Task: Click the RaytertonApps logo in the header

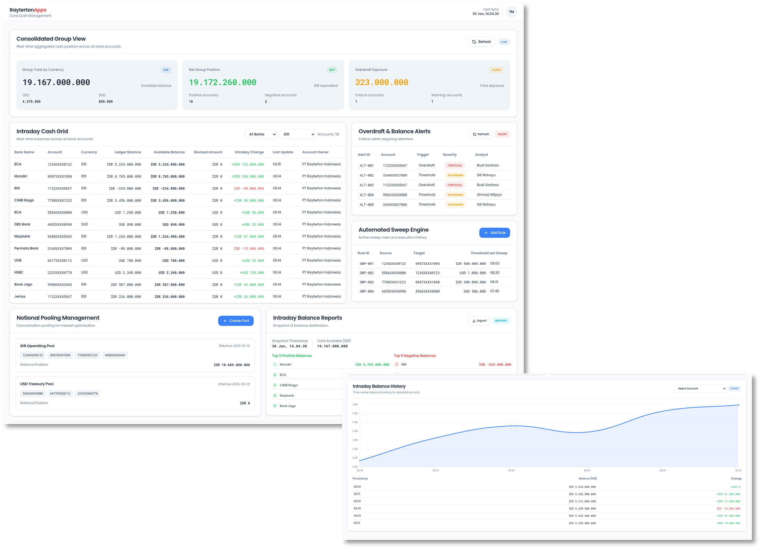Action: coord(28,10)
